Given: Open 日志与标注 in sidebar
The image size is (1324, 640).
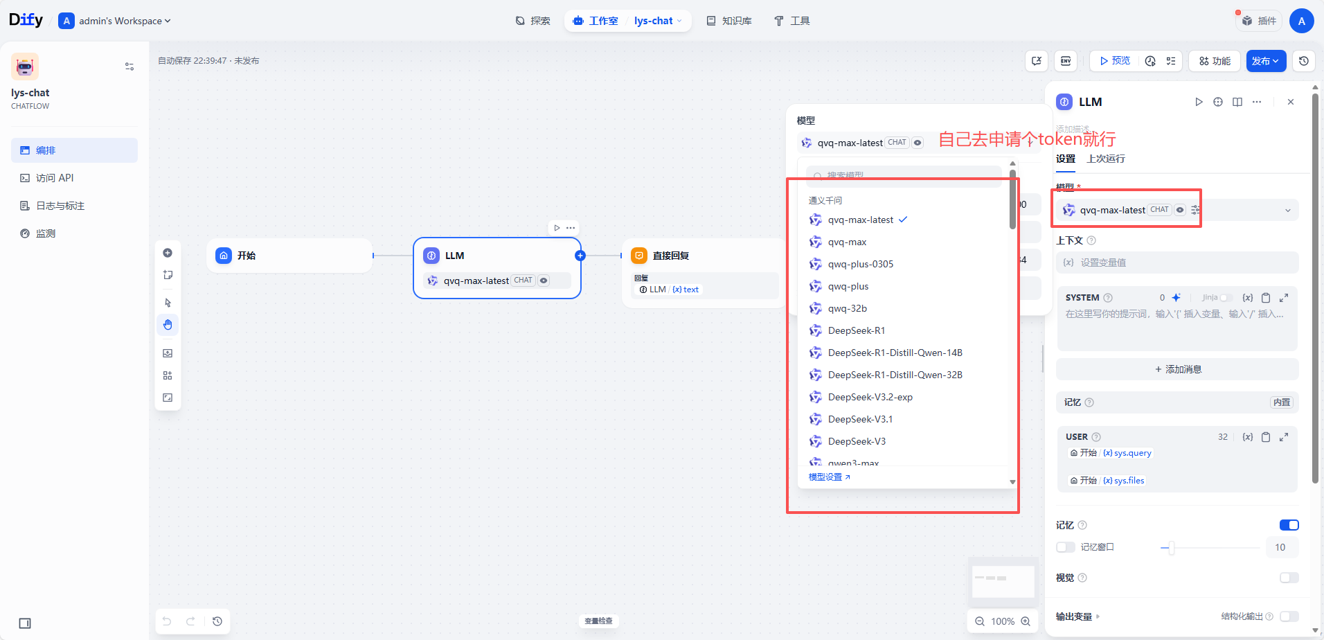Looking at the screenshot, I should click(74, 206).
